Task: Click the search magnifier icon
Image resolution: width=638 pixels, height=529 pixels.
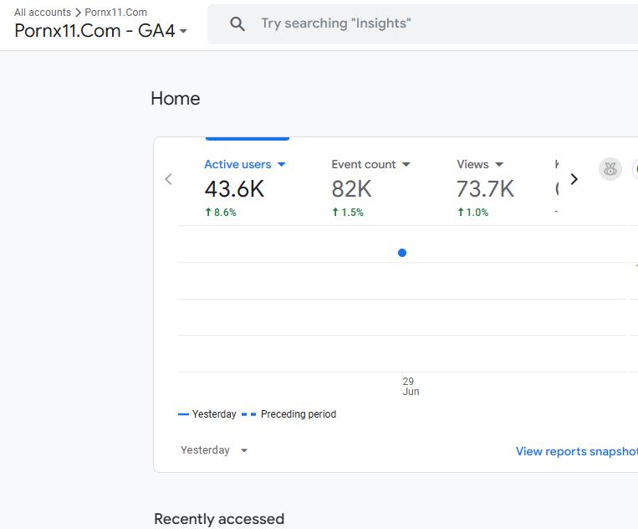Action: click(237, 24)
